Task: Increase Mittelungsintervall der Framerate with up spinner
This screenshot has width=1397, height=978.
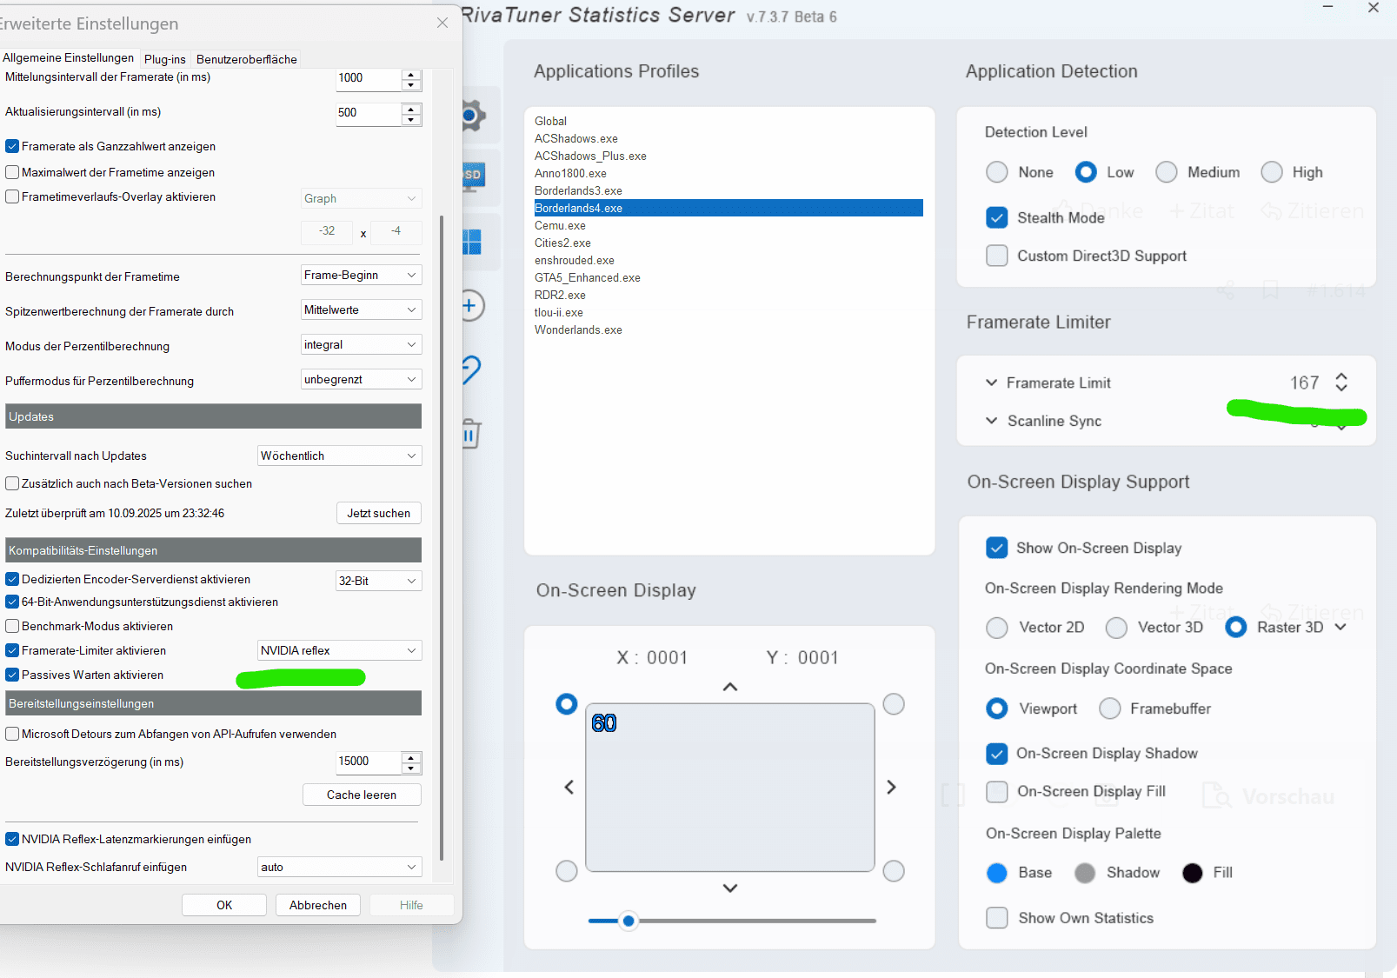Action: [x=411, y=74]
